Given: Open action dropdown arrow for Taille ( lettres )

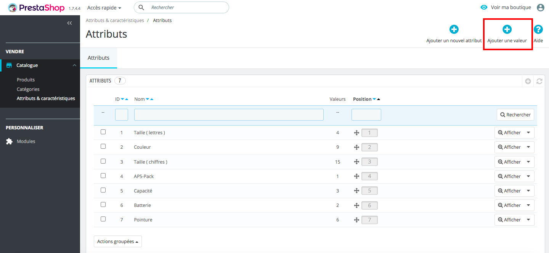Looking at the screenshot, I should point(528,133).
